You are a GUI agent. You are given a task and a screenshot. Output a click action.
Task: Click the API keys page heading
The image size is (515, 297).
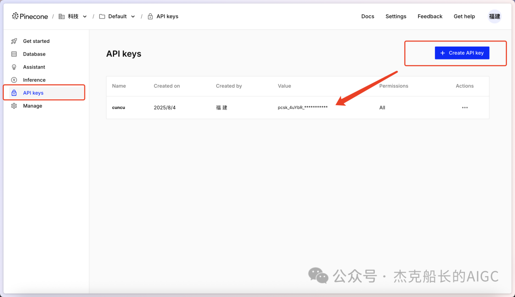tap(124, 54)
